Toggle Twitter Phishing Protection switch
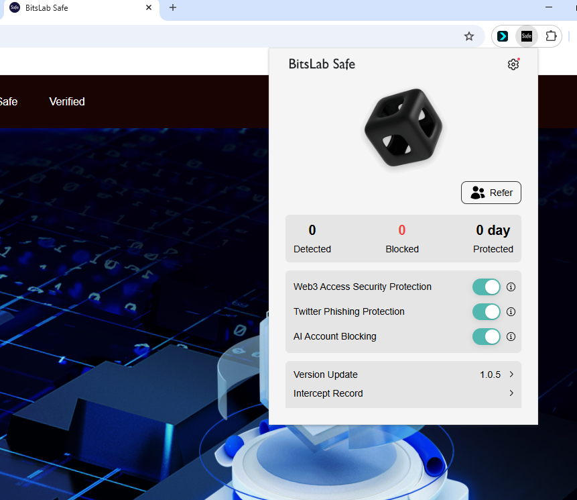 (x=486, y=311)
